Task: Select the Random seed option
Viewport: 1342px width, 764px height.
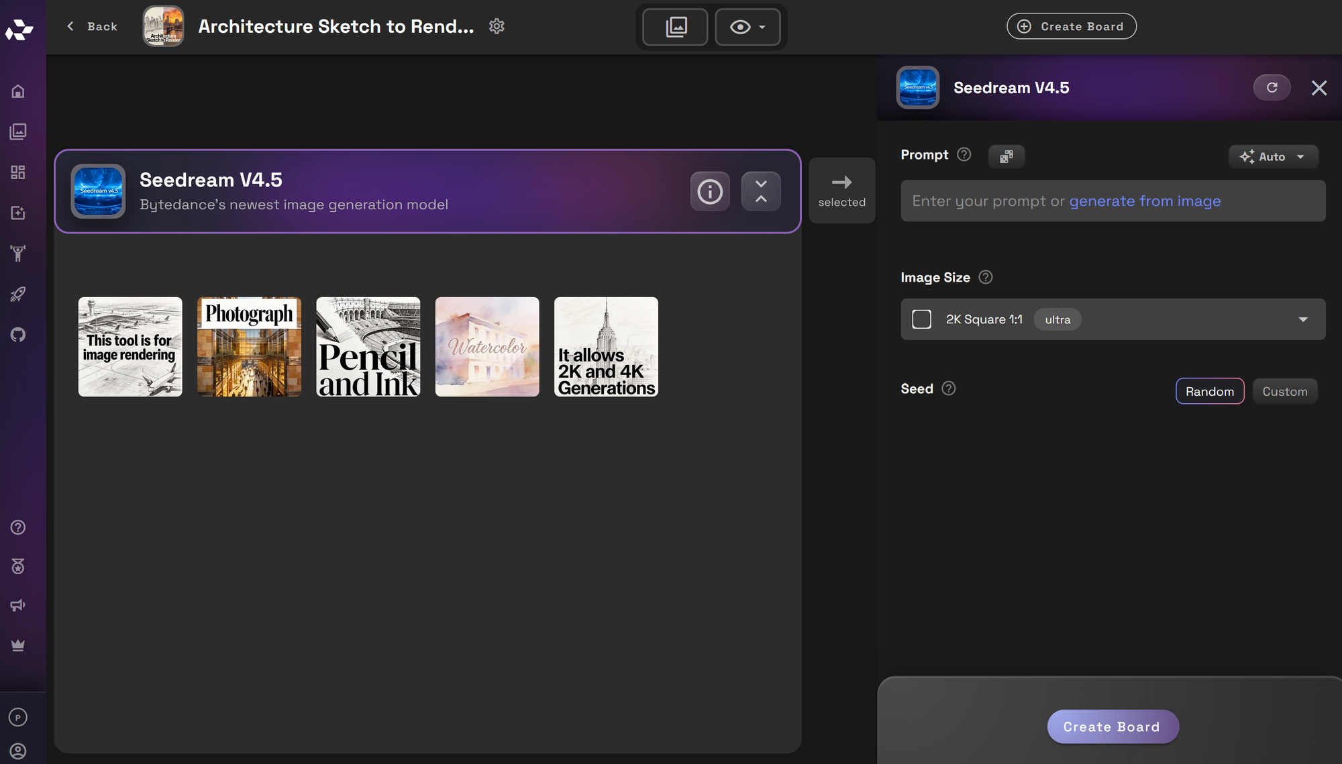Action: (1209, 391)
